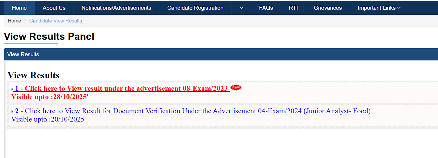Click the "Visible upto :28/10/2025" text
438x158 pixels.
click(x=50, y=97)
